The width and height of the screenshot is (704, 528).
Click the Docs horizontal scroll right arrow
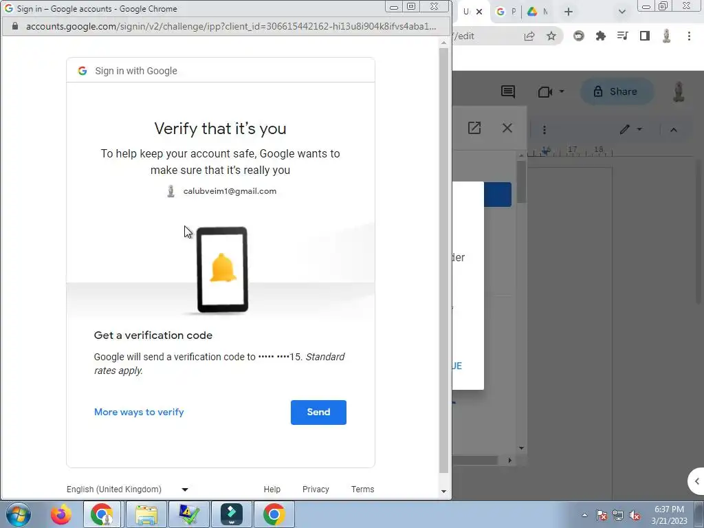point(509,460)
